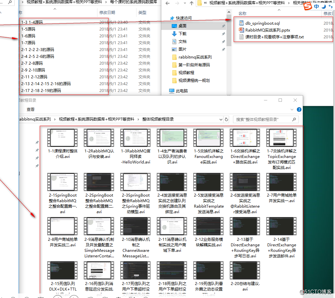335x298 pixels.
Task: Click 每个课时的系统源码数据库 breadcrumb
Action: [133, 2]
